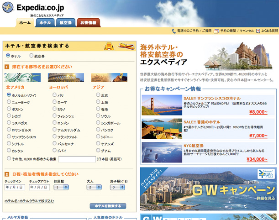Click the yellow airplane icon in the search header
The width and height of the screenshot is (279, 220).
(126, 46)
